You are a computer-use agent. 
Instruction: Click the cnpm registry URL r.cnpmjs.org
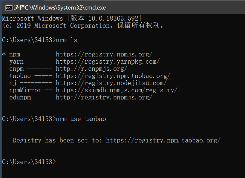91,69
